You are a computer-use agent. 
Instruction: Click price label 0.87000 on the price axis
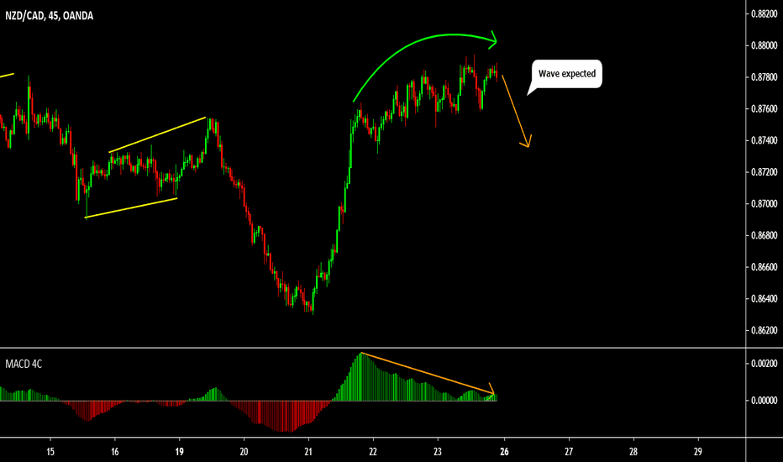click(764, 204)
